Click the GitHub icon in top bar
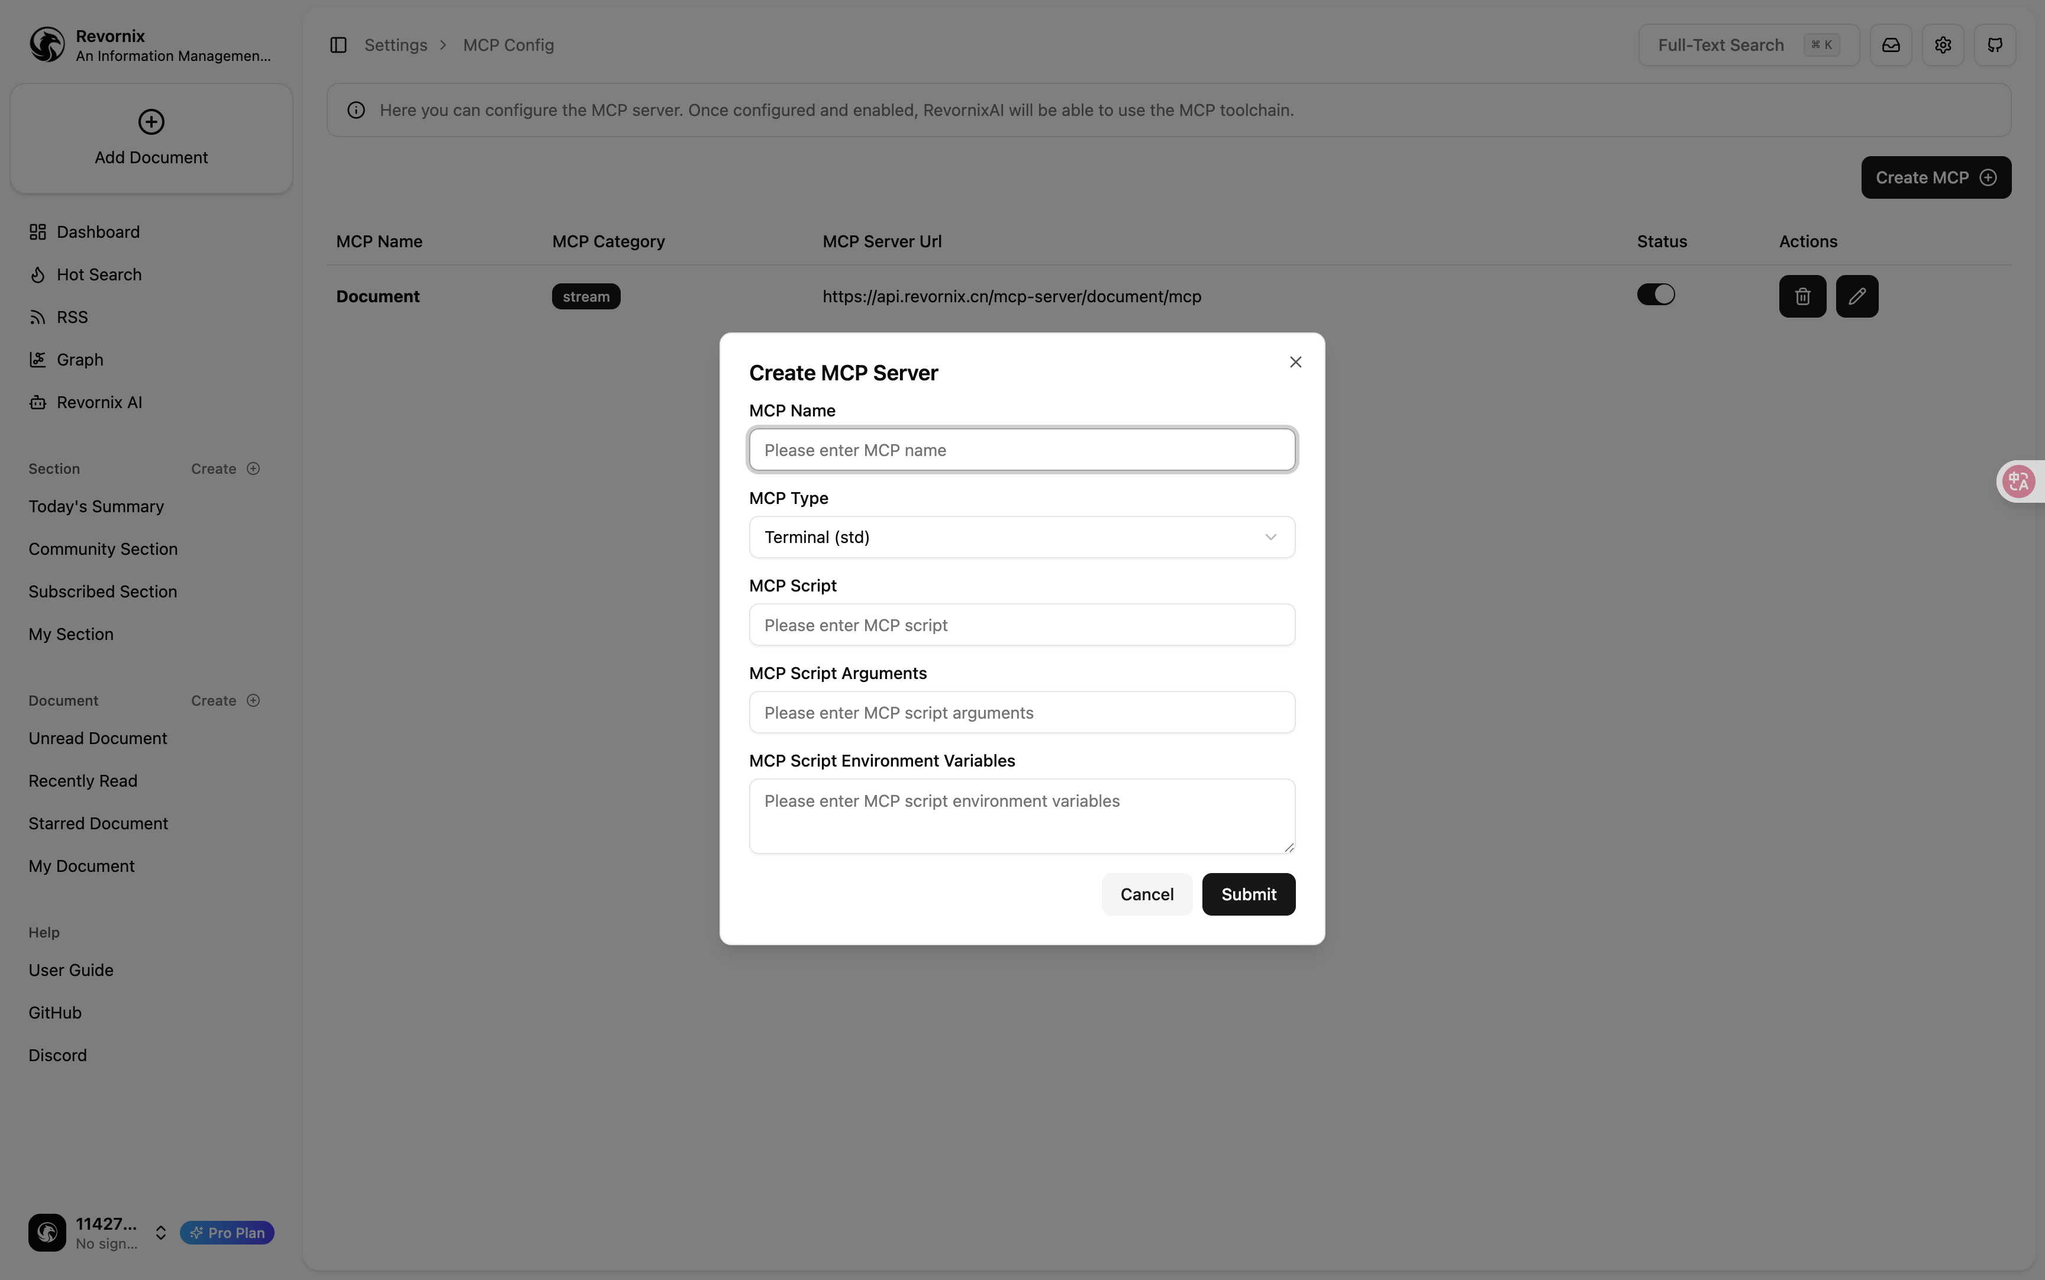Screen dimensions: 2045x1280 click(1994, 45)
